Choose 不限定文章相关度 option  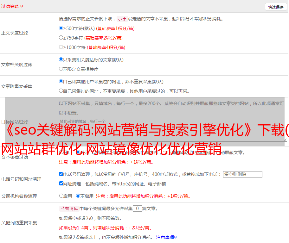(61, 69)
